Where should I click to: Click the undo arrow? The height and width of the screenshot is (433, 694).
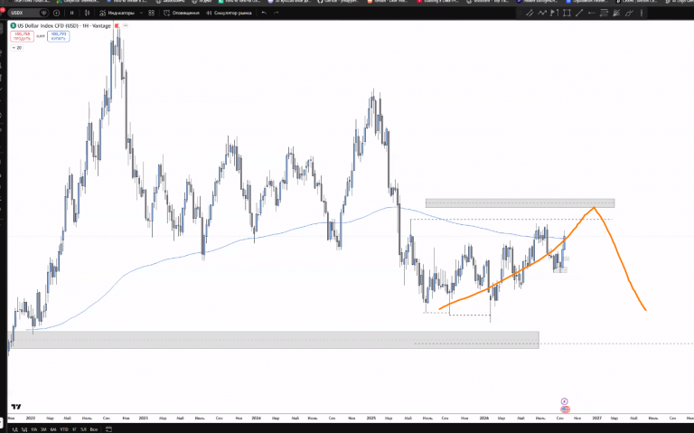coord(264,13)
